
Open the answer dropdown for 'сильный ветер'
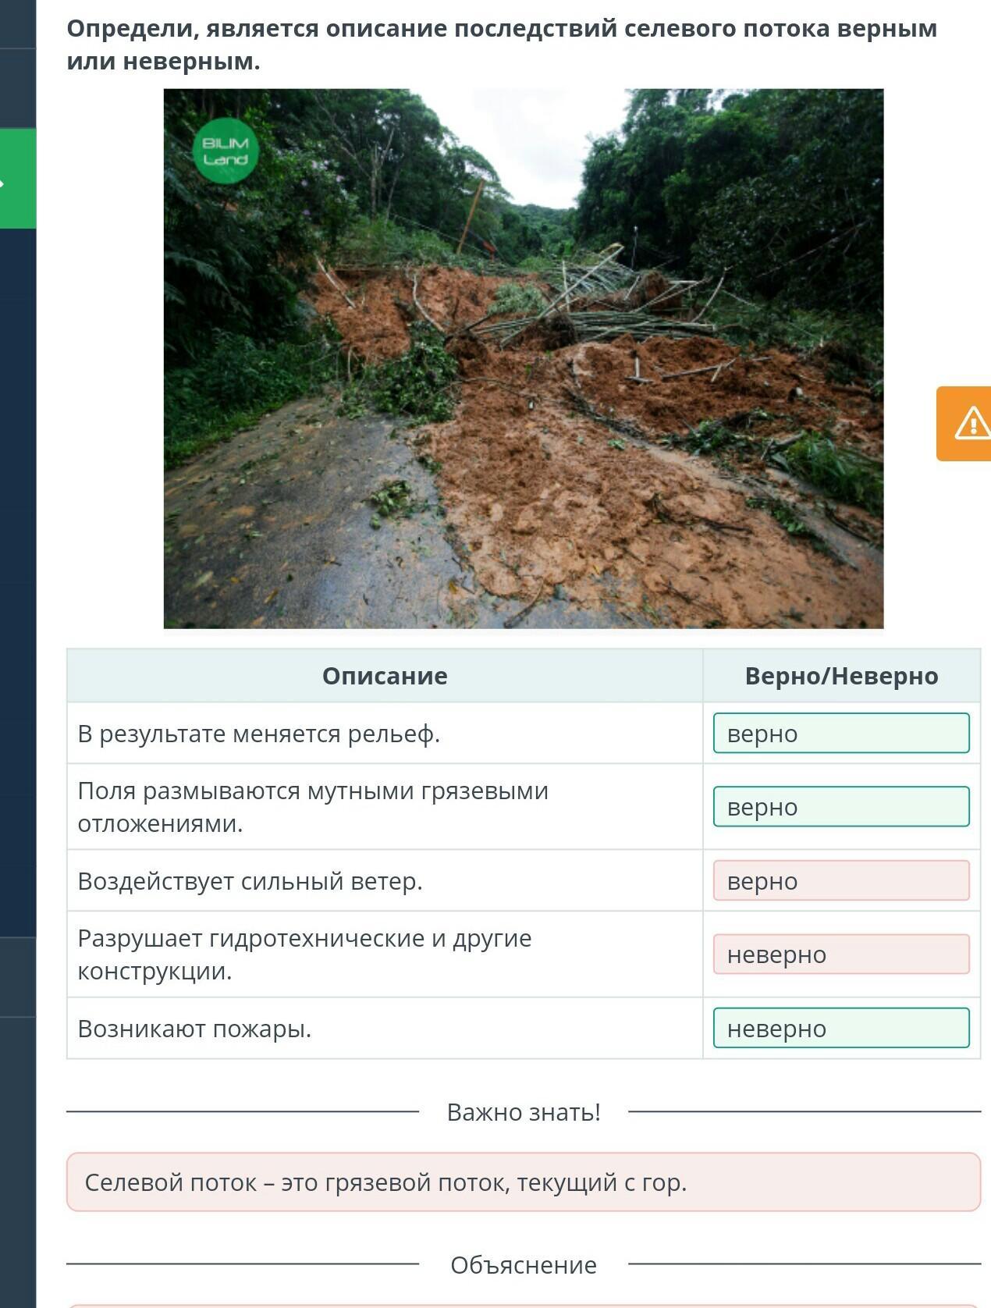[841, 880]
